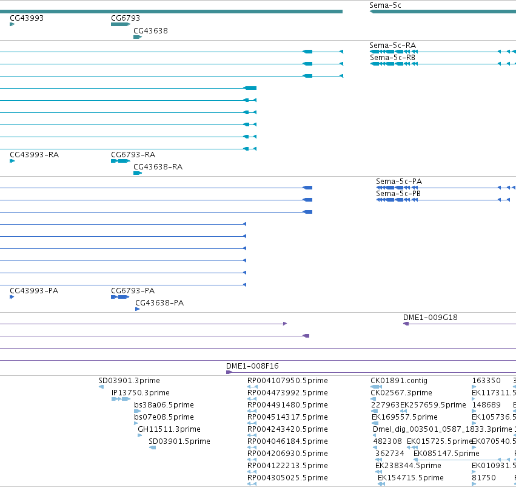Select the RP004514317.5prime label

click(x=287, y=417)
